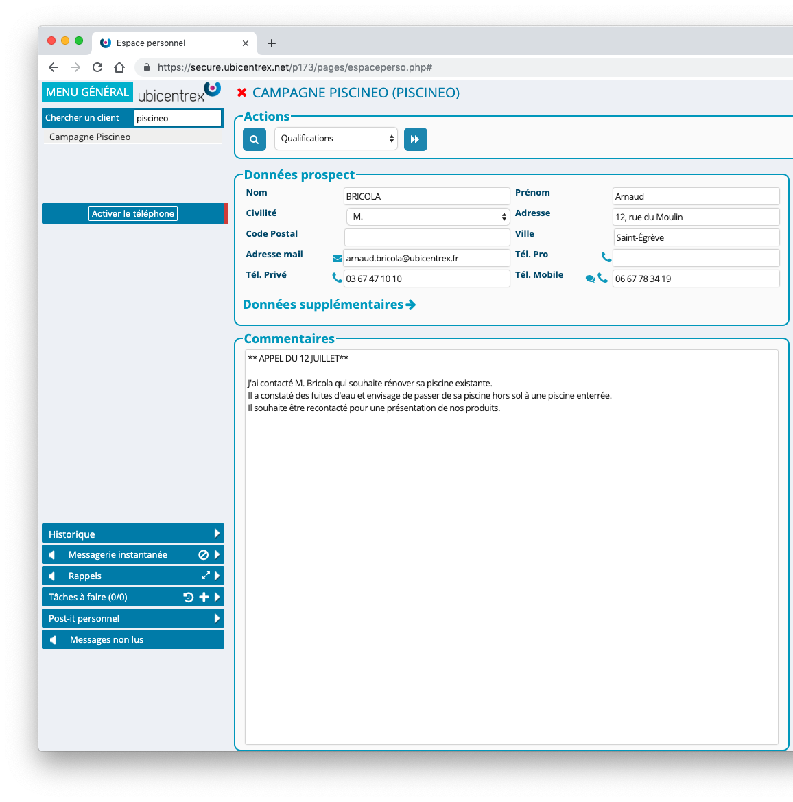Click the Nom field containing BRICOLA

[x=427, y=196]
